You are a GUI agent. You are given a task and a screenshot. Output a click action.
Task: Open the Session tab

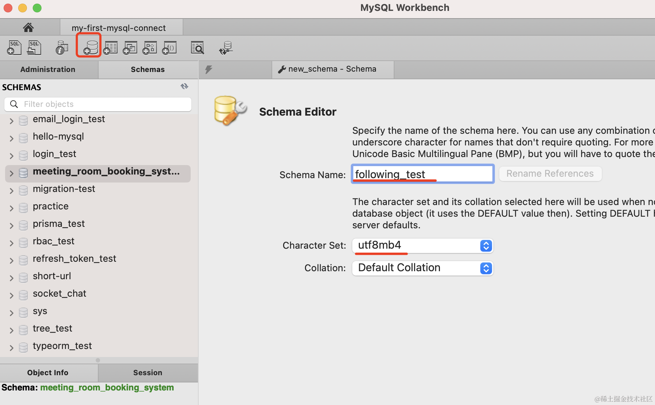tap(148, 373)
